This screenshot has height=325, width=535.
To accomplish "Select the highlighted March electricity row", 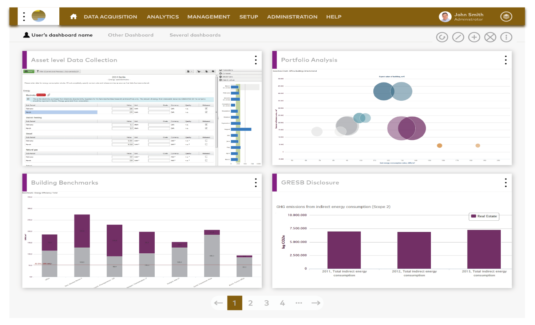I will point(60,112).
